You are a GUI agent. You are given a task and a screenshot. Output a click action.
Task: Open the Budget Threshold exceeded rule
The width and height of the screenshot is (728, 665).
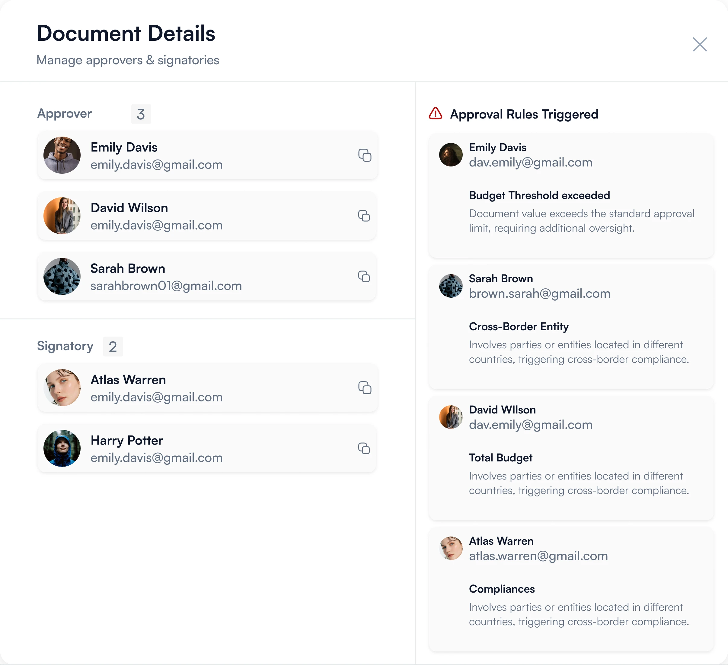(539, 195)
